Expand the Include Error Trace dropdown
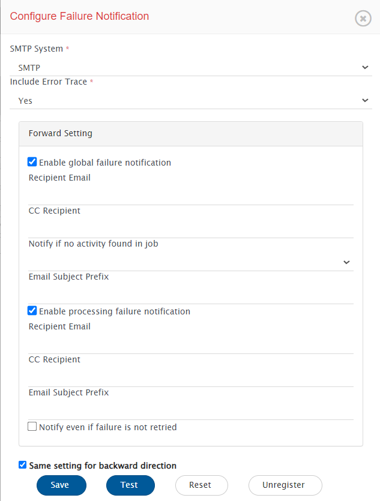Screen dimensions: 380x501 (190, 101)
